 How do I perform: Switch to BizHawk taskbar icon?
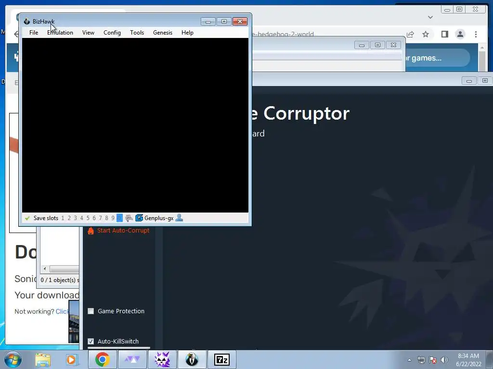(192, 359)
